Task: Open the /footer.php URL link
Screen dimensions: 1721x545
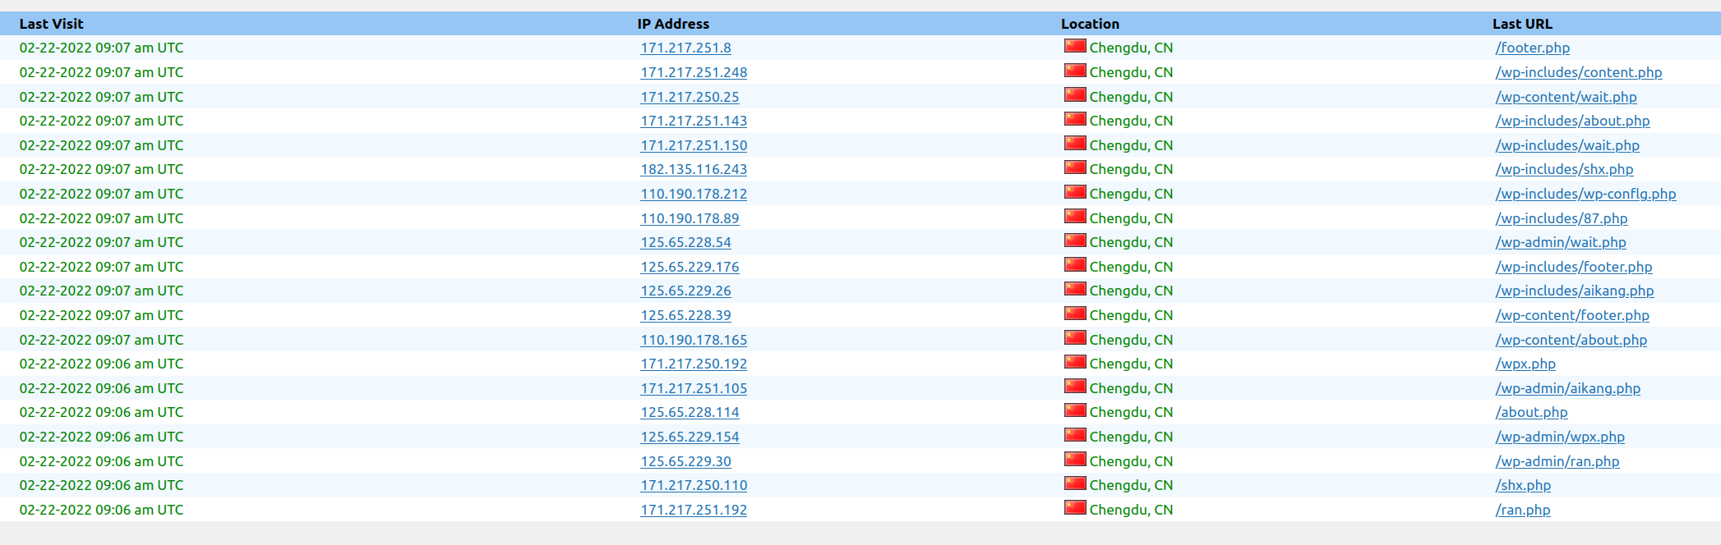Action: (1533, 48)
